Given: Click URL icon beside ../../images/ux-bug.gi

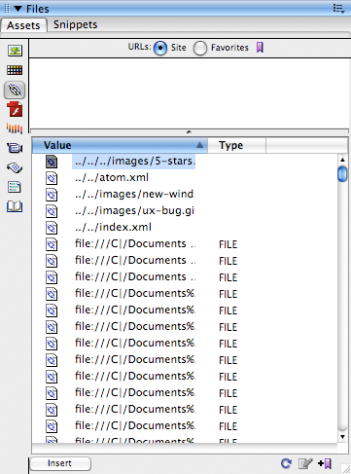Looking at the screenshot, I should (52, 211).
